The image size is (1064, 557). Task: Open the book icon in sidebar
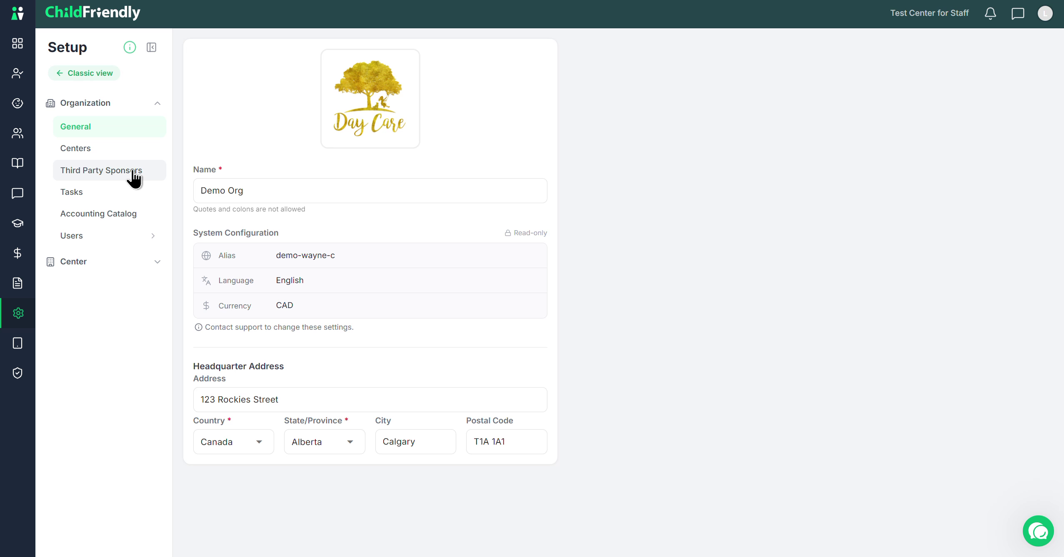point(17,163)
